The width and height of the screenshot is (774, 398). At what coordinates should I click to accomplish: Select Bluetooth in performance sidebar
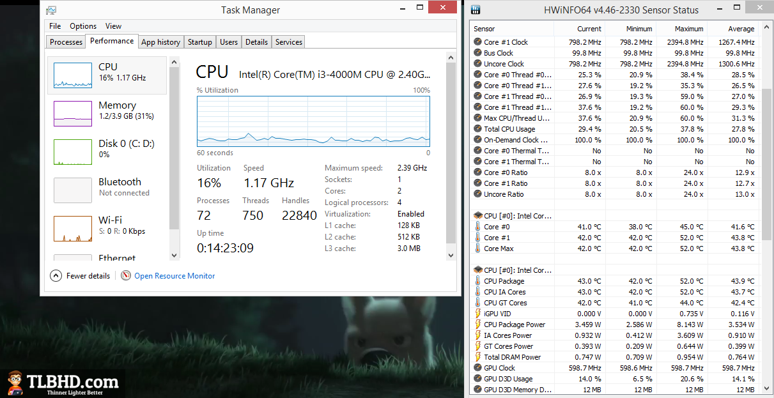point(107,190)
